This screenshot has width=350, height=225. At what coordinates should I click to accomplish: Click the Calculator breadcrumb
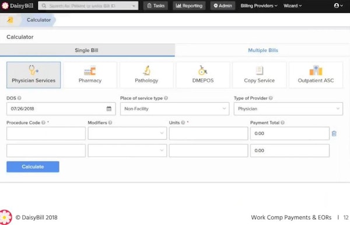click(38, 20)
